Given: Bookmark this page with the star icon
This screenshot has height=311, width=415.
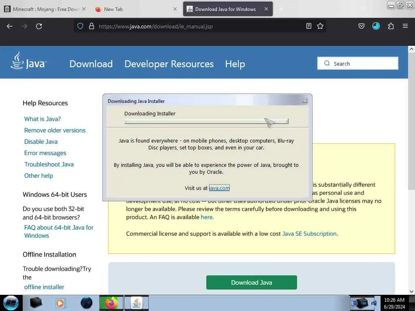Looking at the screenshot, I should coord(320,26).
